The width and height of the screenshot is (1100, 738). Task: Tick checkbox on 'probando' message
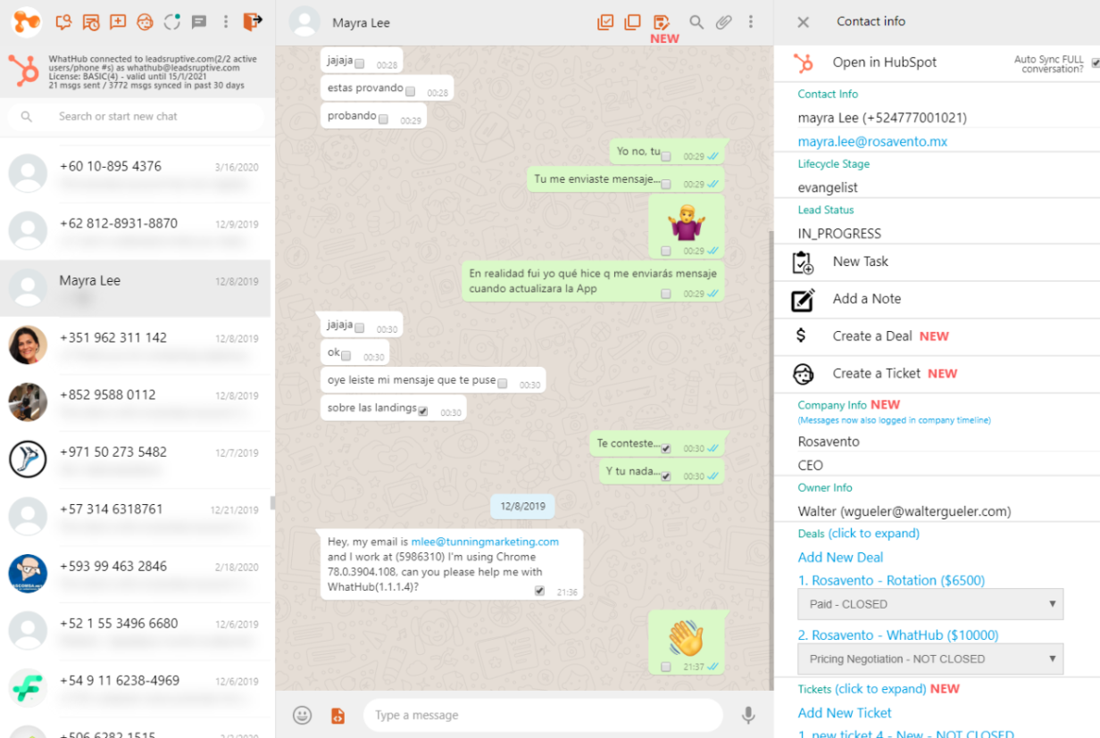383,119
